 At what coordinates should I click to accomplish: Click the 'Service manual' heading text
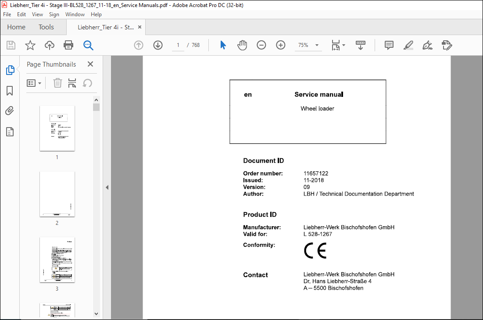point(319,94)
